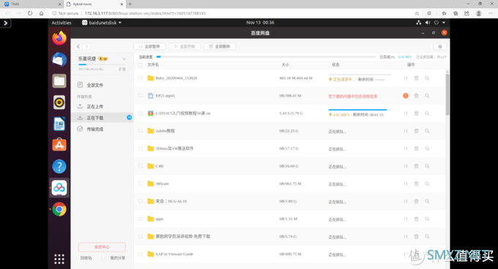
Task: Check the CATIAV5 rar row checkbox
Action: pyautogui.click(x=140, y=113)
